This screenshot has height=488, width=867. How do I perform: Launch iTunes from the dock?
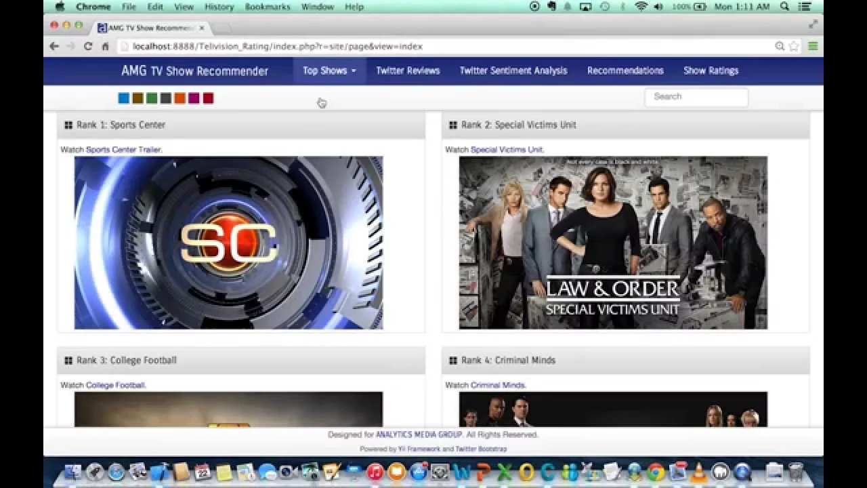[375, 472]
